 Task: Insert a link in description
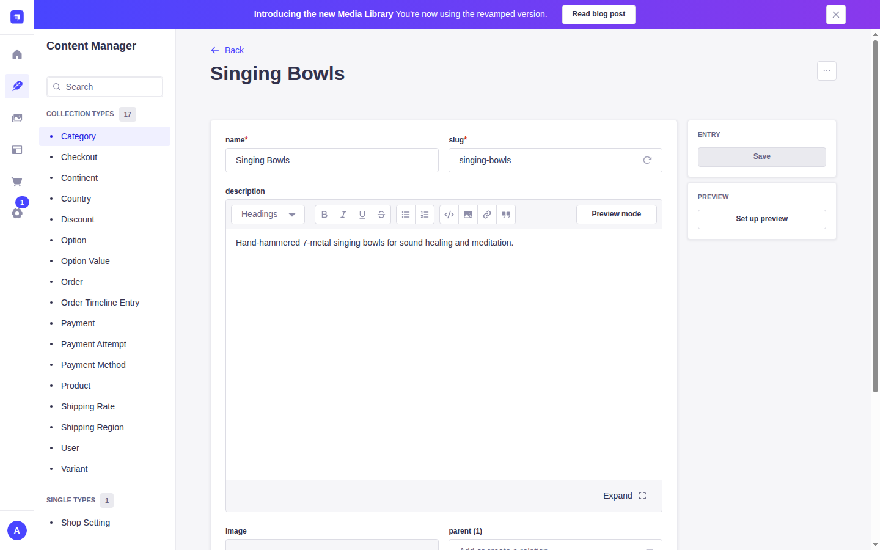tap(487, 215)
